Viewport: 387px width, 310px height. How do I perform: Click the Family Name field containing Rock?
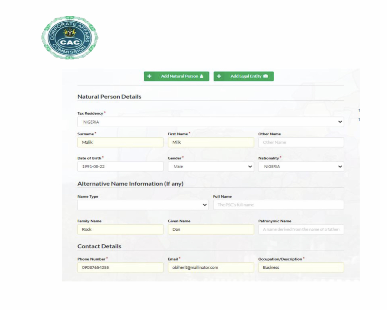tap(120, 229)
